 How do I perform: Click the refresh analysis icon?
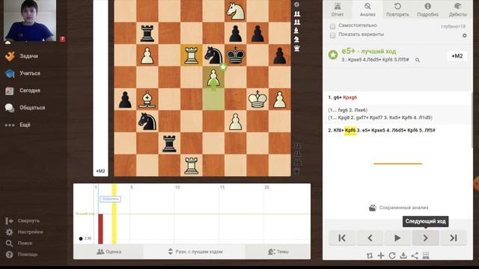(392, 256)
